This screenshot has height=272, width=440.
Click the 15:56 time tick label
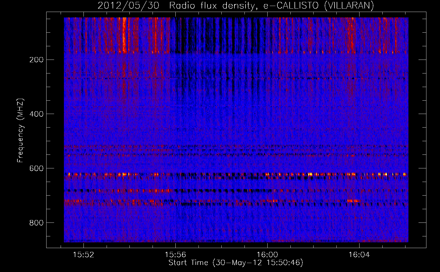coord(175,255)
